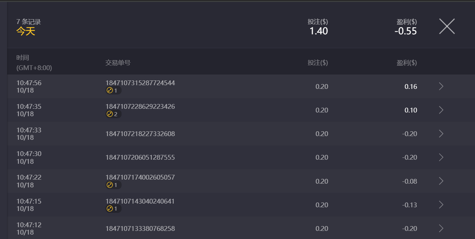The width and height of the screenshot is (475, 239).
Task: Click the 交易单号 column header
Action: (x=118, y=63)
